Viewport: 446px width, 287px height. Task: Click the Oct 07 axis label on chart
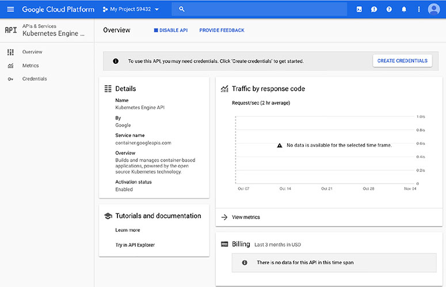coord(243,189)
